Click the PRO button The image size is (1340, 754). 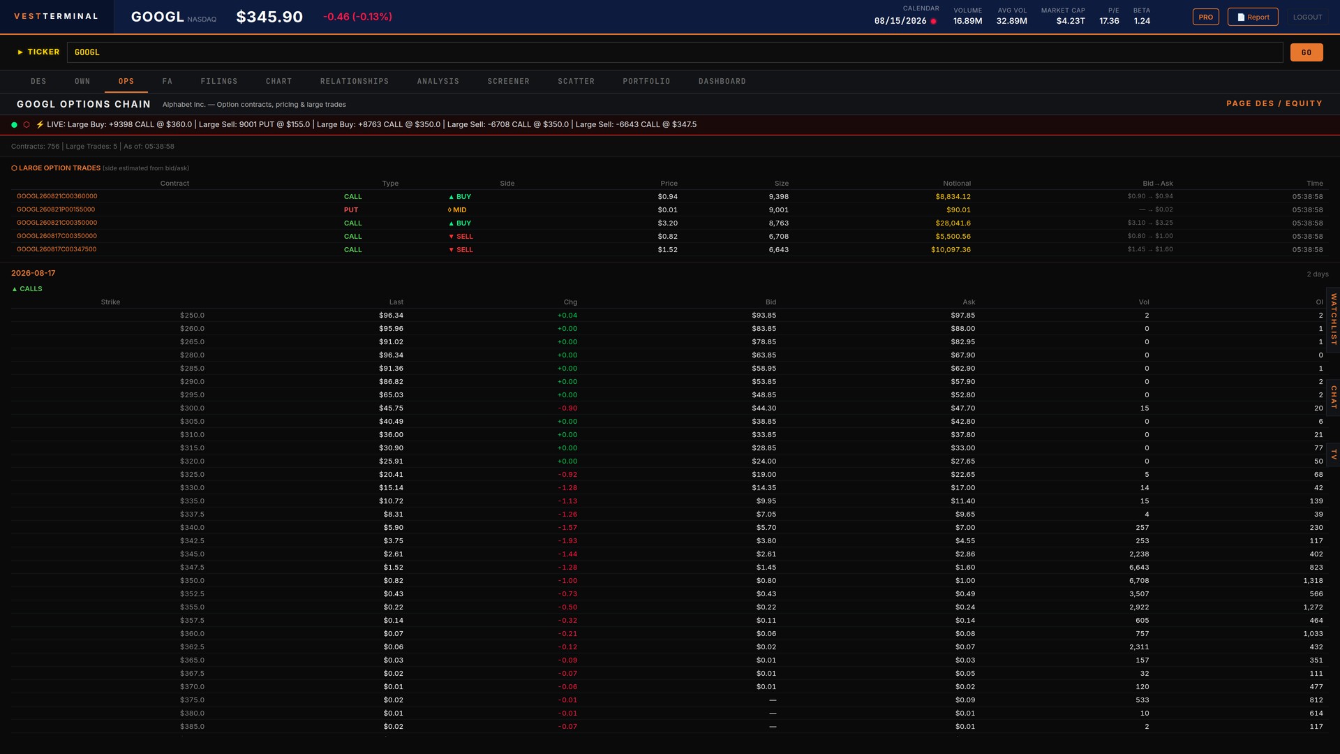click(1206, 17)
